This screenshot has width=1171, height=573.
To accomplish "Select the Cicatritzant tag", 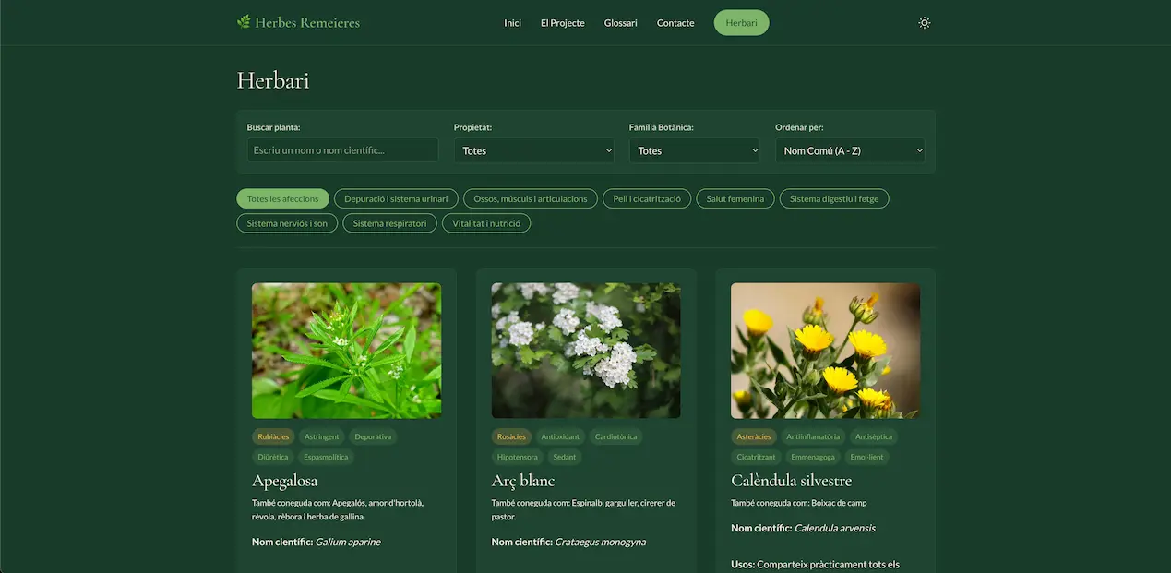I will tap(757, 457).
